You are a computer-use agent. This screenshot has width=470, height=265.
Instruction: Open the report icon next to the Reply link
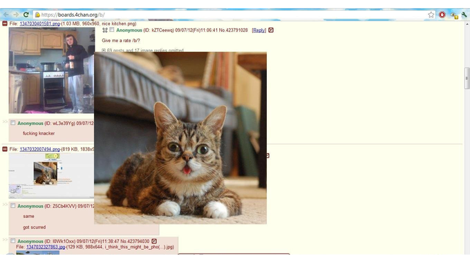tap(271, 30)
